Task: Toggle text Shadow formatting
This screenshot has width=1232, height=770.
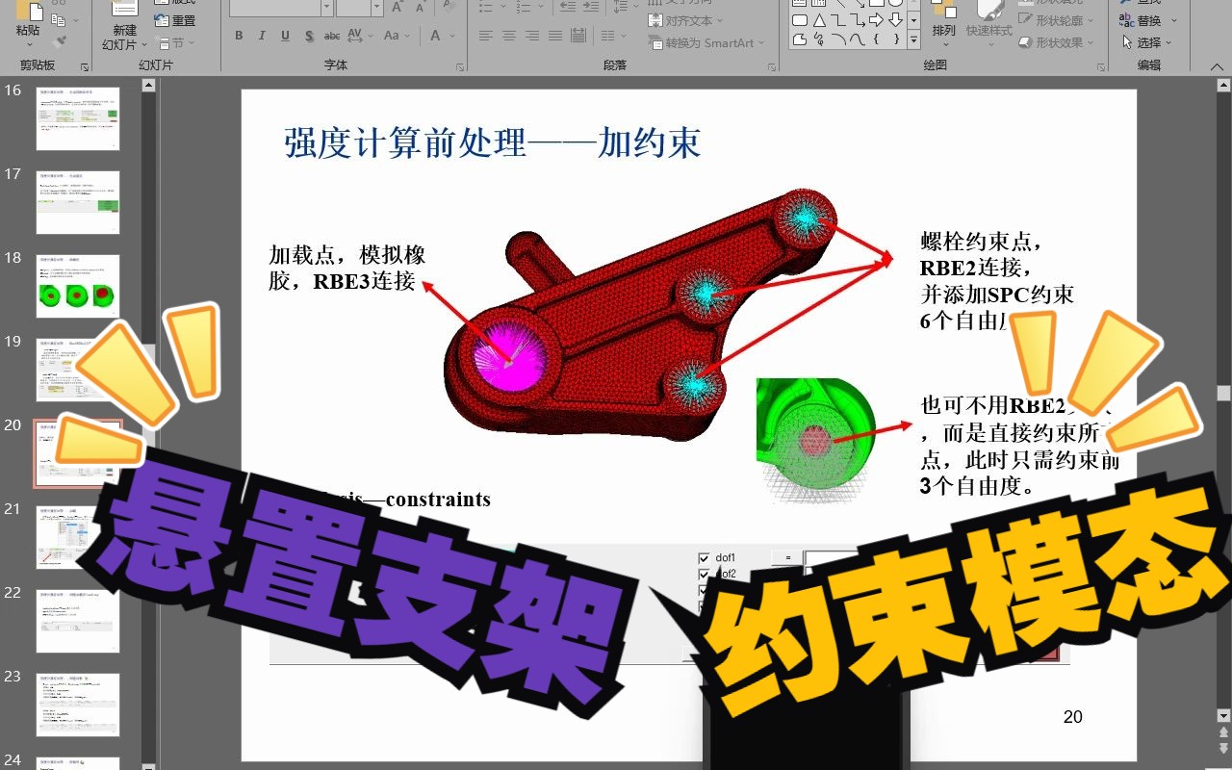Action: [308, 36]
